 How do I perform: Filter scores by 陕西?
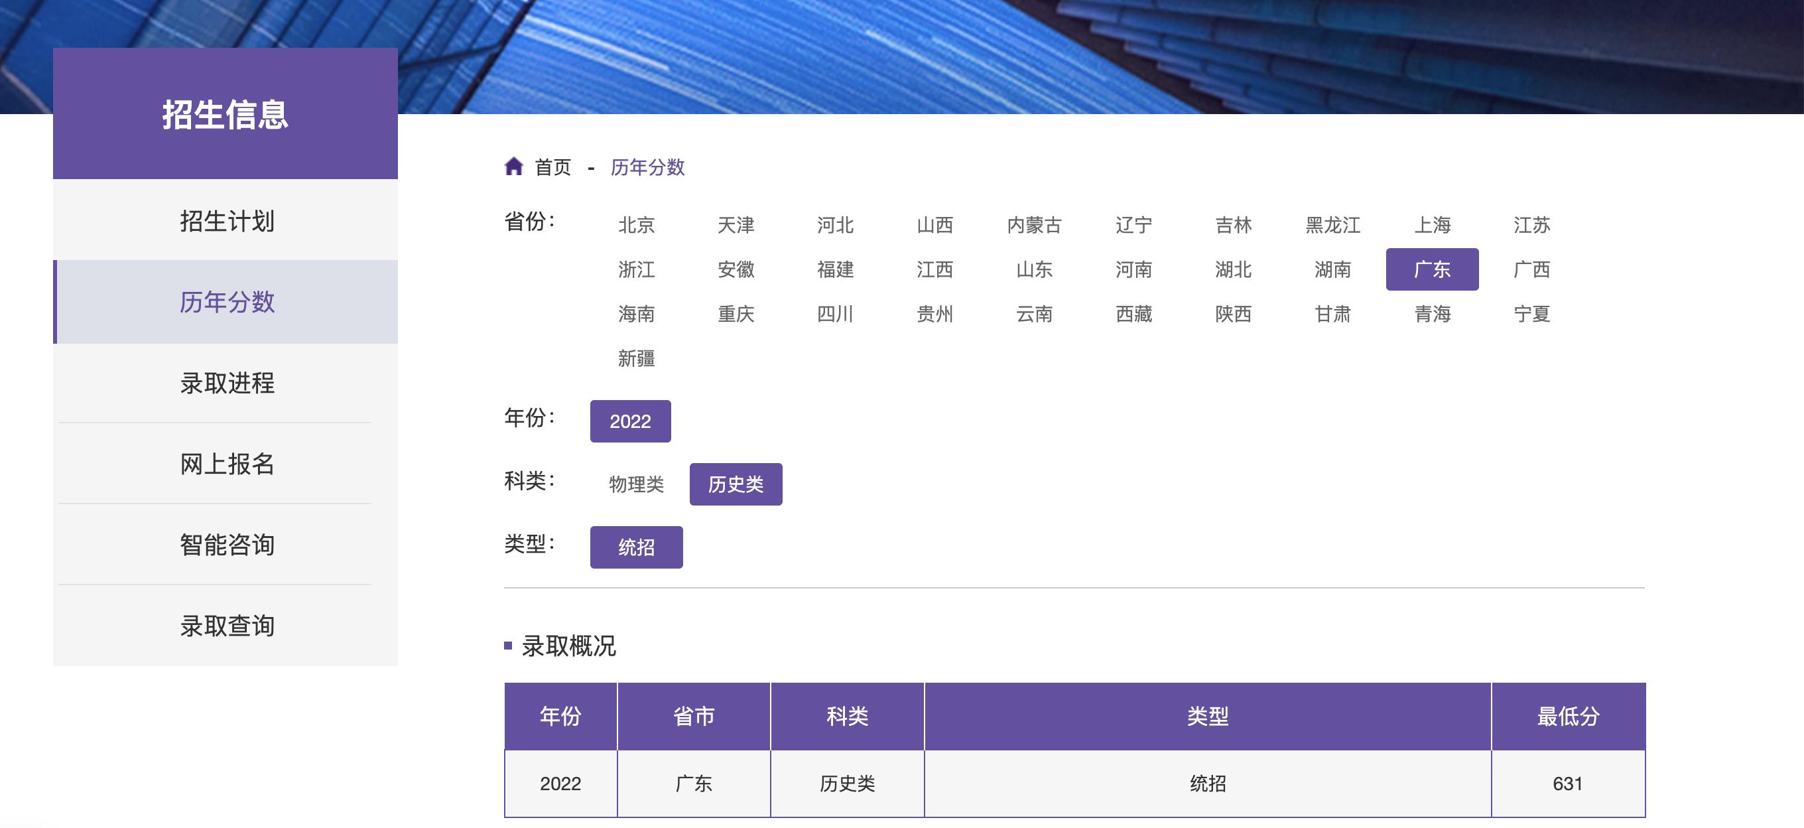[1233, 314]
